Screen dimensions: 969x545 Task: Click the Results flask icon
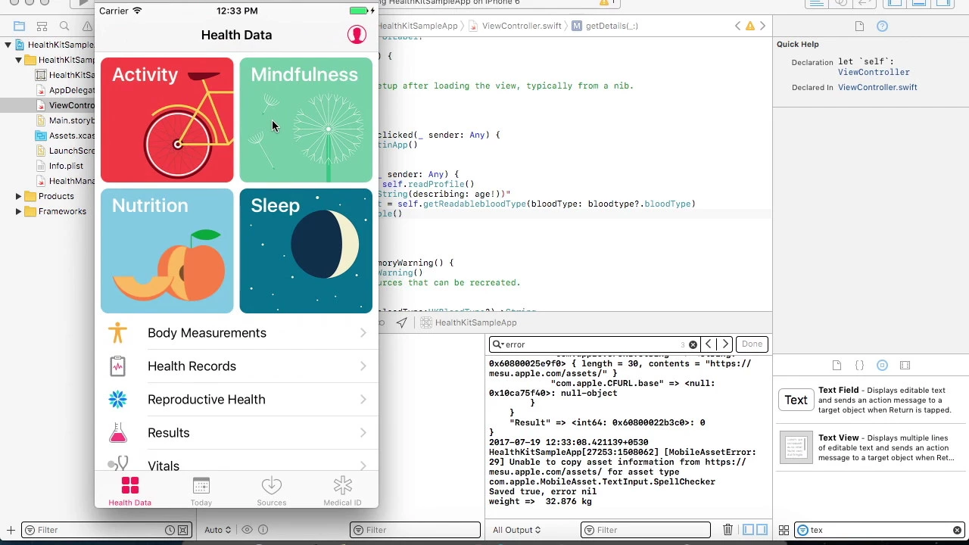click(x=117, y=433)
